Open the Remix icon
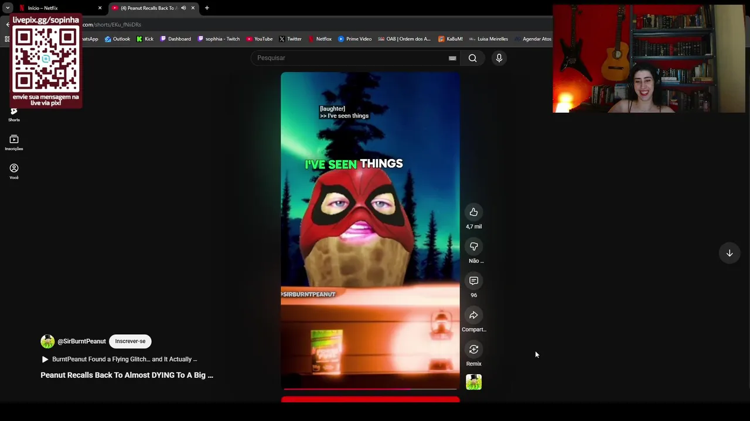Viewport: 750px width, 421px height. pyautogui.click(x=473, y=349)
